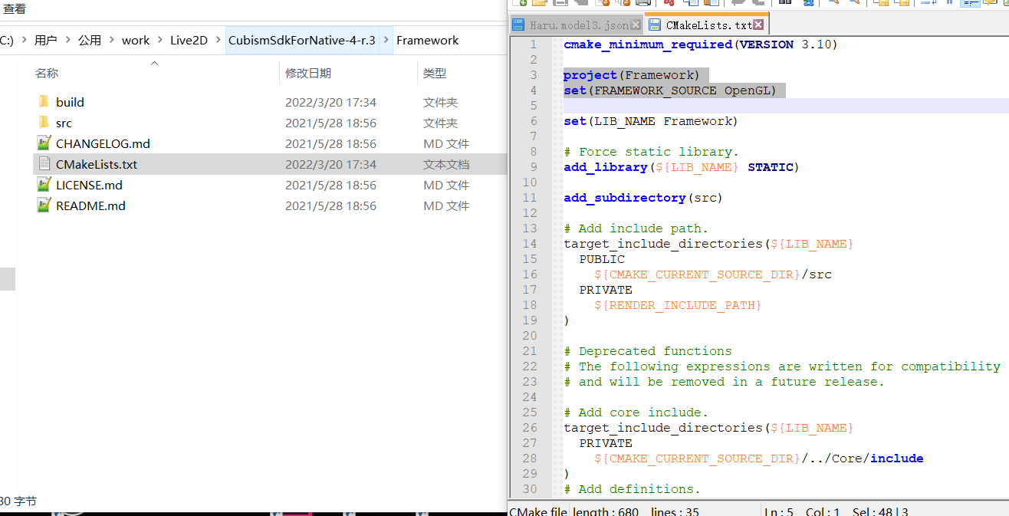Go to CubismSdkForNative-4-r.3 breadcrumb folder
Image resolution: width=1009 pixels, height=516 pixels.
pyautogui.click(x=301, y=40)
